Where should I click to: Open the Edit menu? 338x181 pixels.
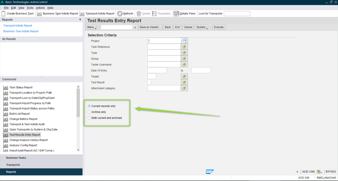click(x=14, y=8)
